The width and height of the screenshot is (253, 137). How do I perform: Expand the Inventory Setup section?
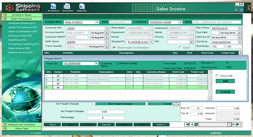[22, 15]
